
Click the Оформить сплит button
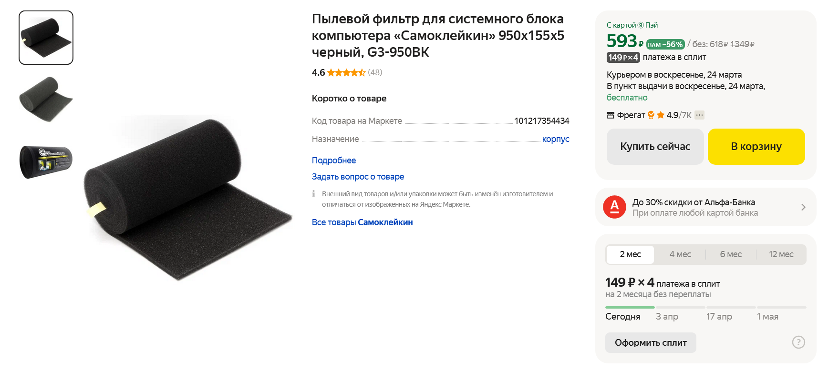(x=651, y=343)
